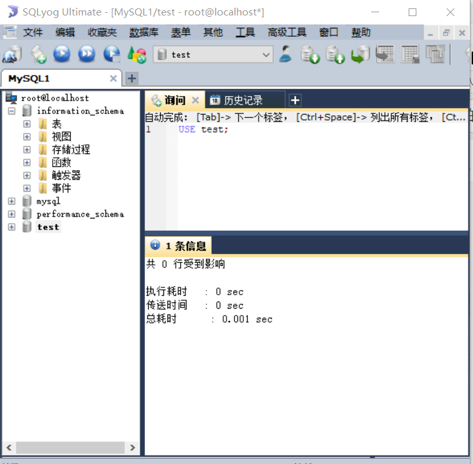Select the 询问 query tab
The image size is (473, 464).
coord(175,101)
